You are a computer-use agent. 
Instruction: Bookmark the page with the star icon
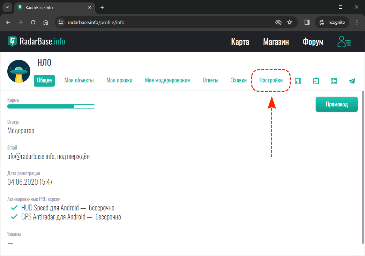tap(290, 22)
